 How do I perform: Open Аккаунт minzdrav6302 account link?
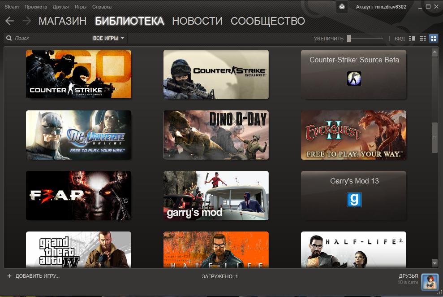[x=381, y=7]
